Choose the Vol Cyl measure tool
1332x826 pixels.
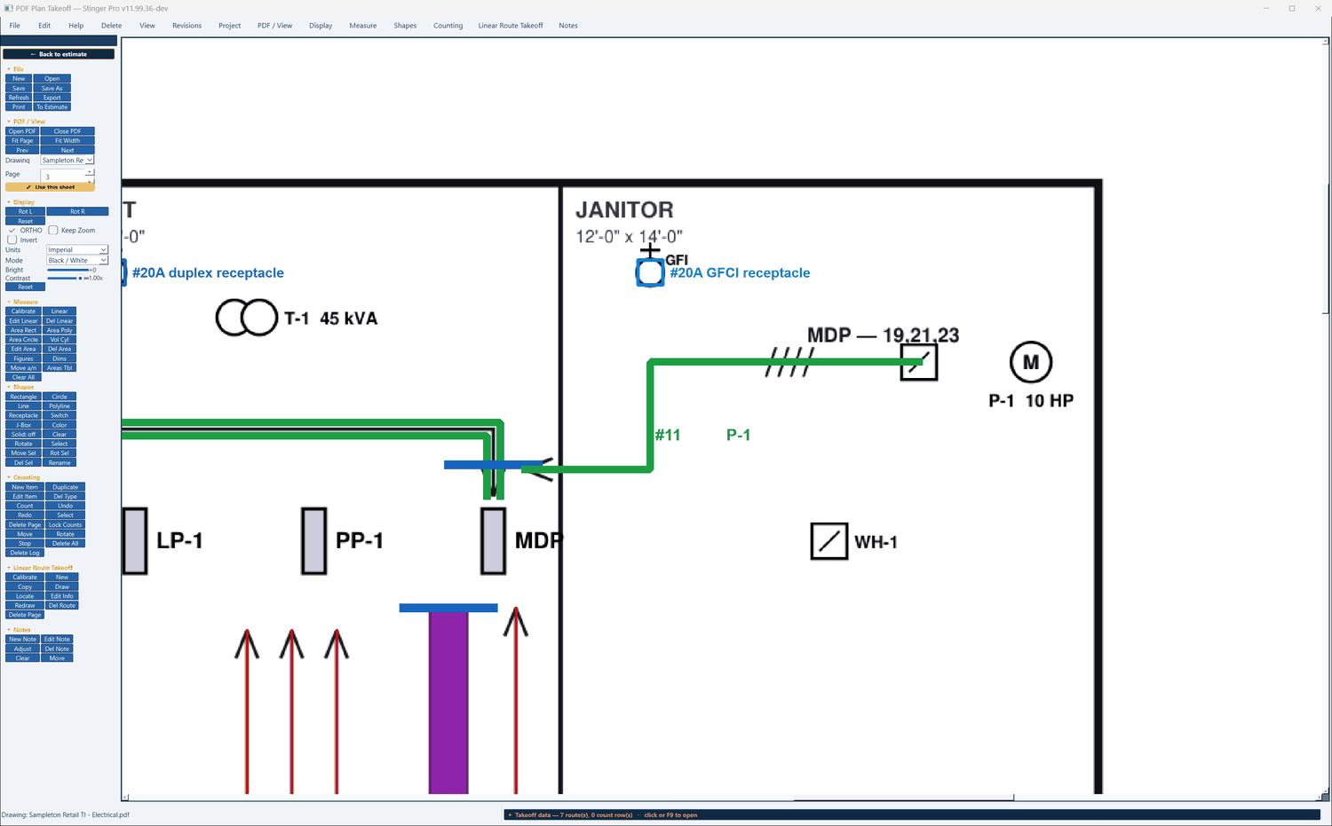pos(59,340)
